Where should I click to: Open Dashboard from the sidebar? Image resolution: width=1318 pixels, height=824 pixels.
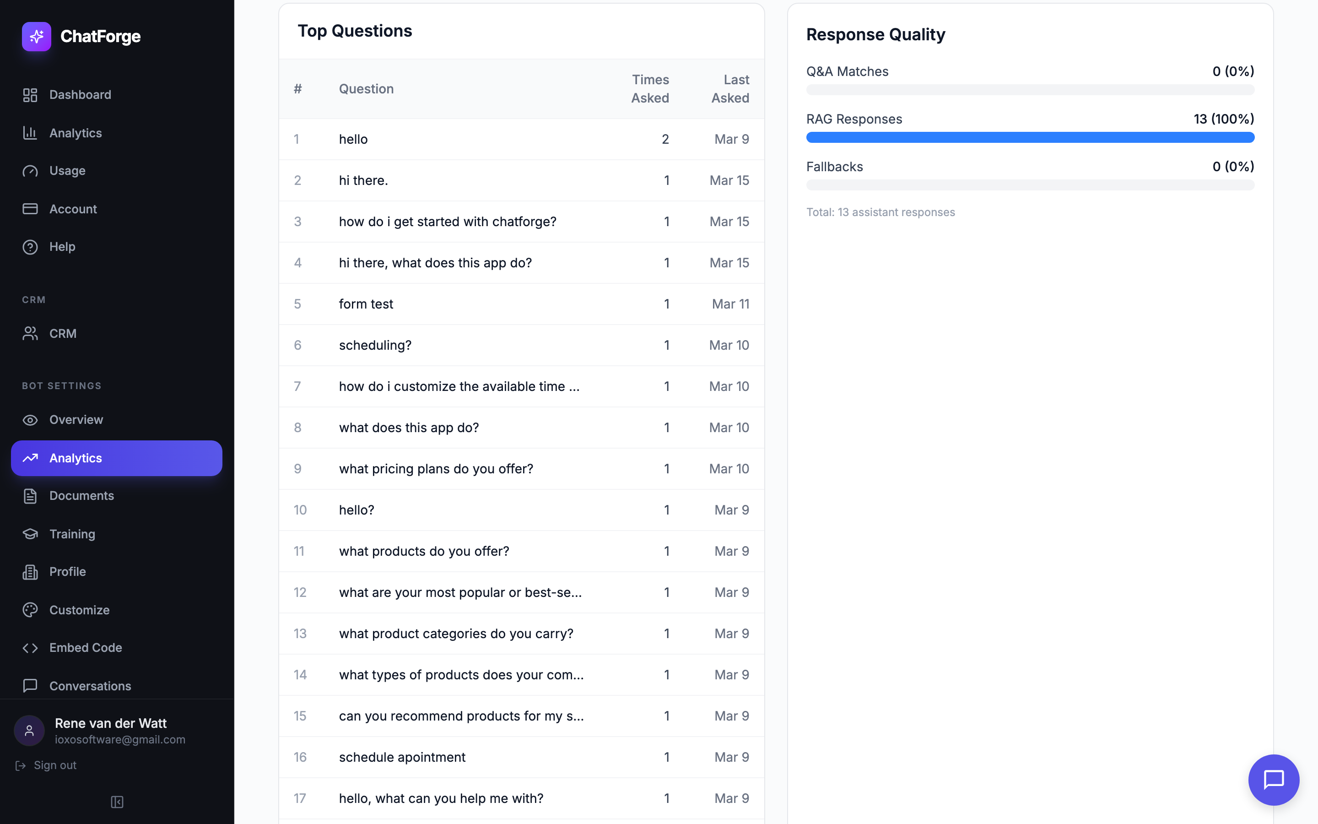pos(80,95)
